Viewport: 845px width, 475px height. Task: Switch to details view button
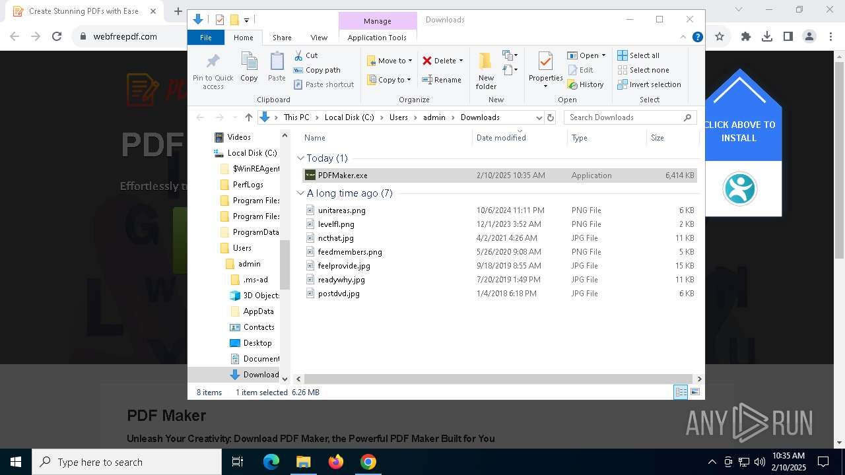[681, 392]
